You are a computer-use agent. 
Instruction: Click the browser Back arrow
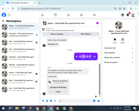[x=3, y=9]
